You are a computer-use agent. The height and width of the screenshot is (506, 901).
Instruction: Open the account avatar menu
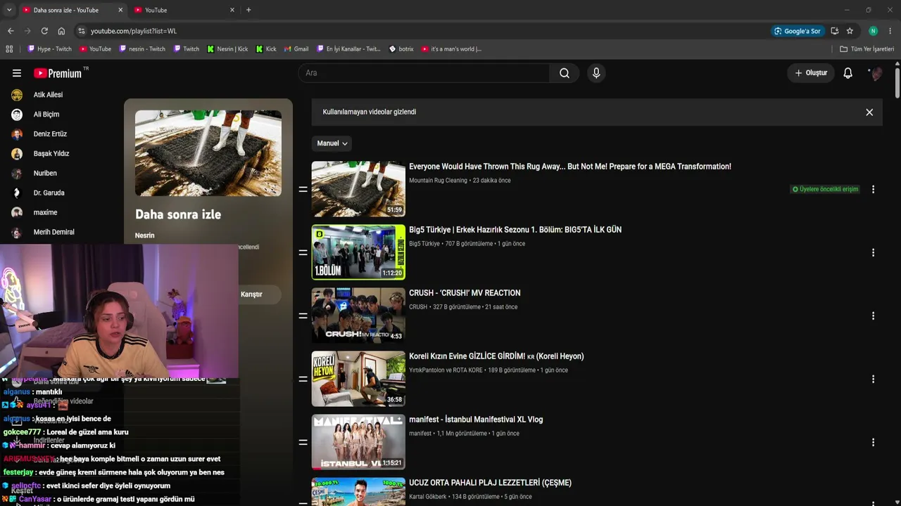(876, 73)
